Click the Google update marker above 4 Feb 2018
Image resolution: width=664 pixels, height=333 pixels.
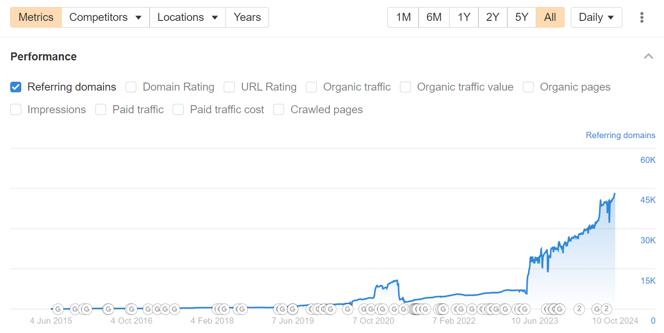point(224,309)
